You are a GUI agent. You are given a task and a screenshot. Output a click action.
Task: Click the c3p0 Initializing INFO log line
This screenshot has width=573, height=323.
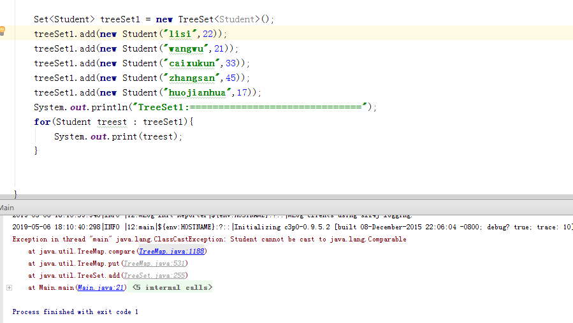tap(293, 227)
